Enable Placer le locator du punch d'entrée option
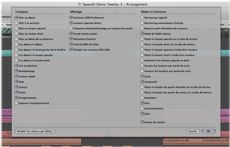 tap(142, 87)
